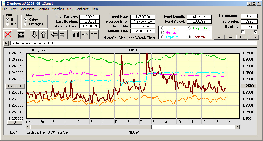Select the bar graph display icon
Screen dimensions: 263x141
click(x=76, y=34)
